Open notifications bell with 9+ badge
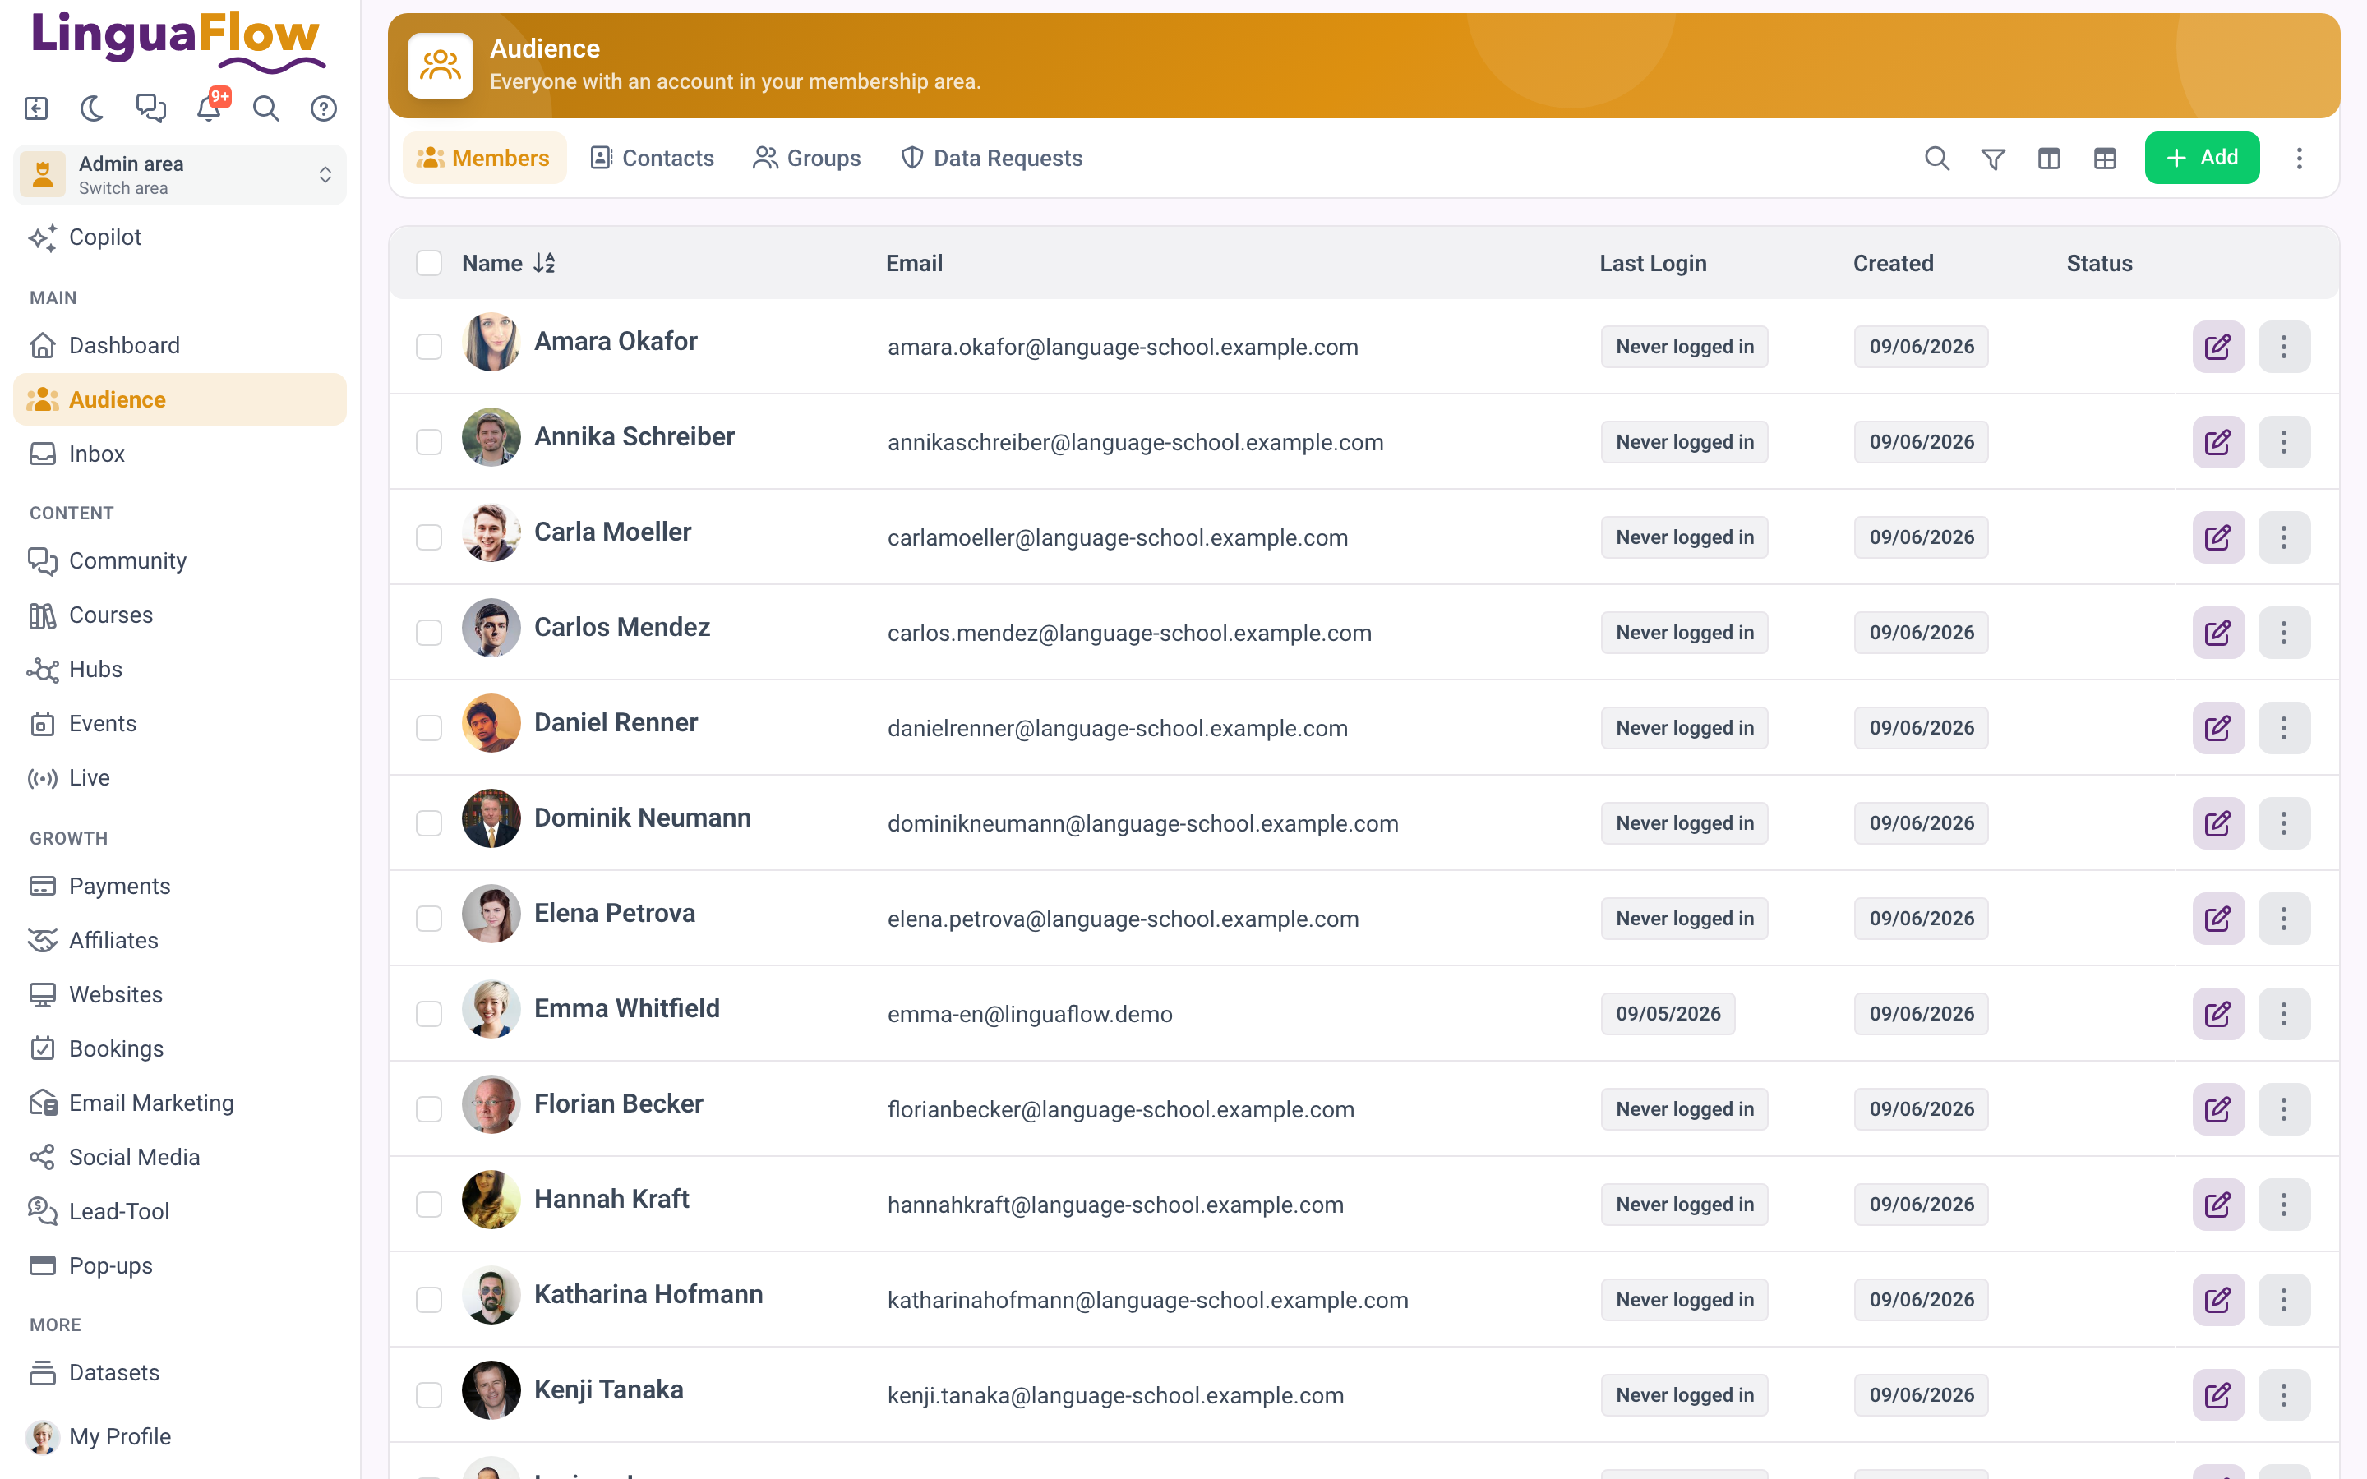 [208, 108]
